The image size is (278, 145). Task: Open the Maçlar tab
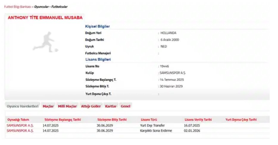(48, 106)
